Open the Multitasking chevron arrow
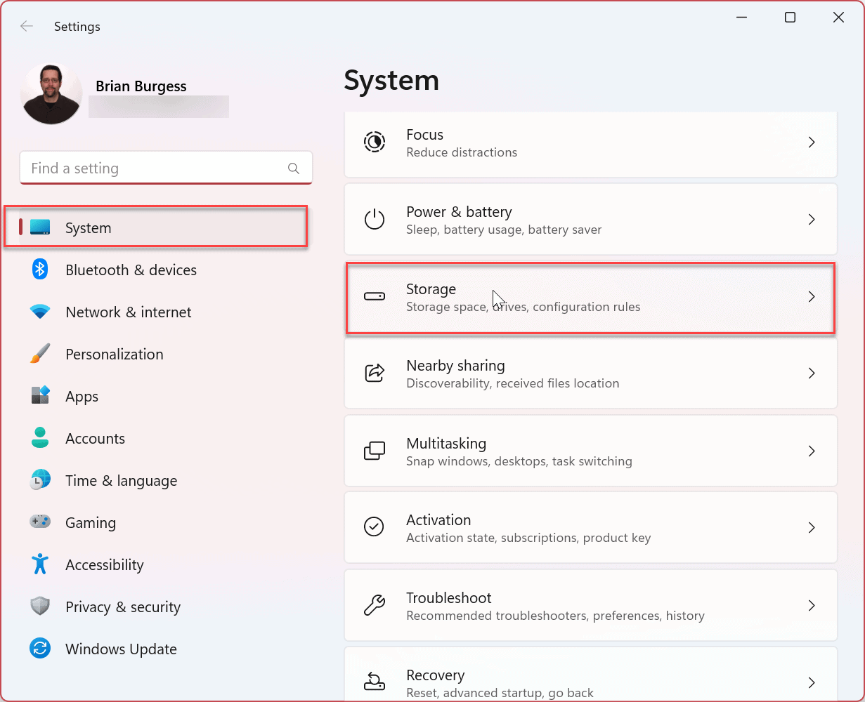Viewport: 865px width, 702px height. pos(812,451)
